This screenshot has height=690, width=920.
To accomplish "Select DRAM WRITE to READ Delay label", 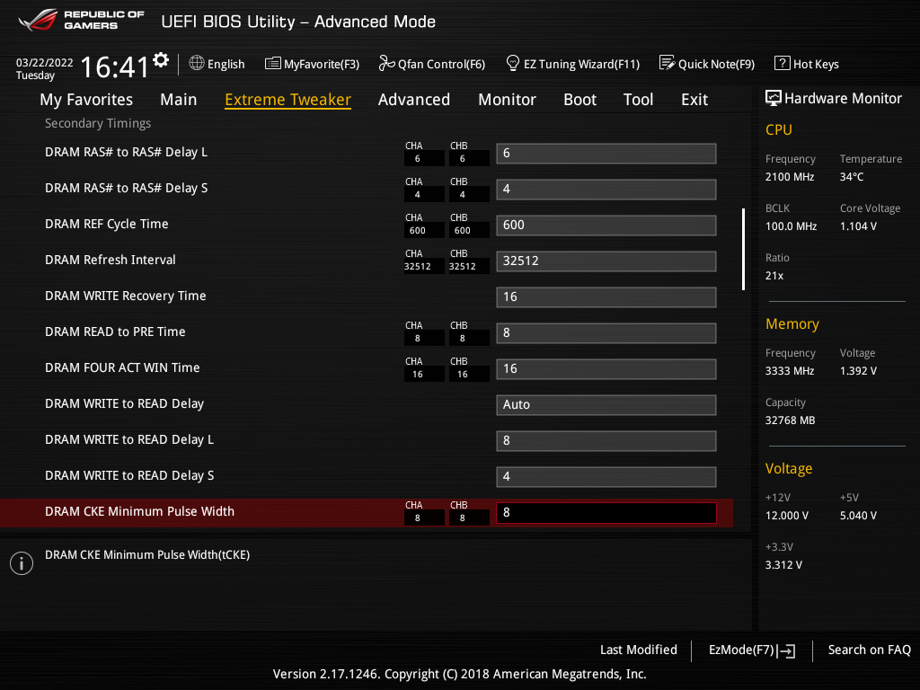I will [x=124, y=403].
